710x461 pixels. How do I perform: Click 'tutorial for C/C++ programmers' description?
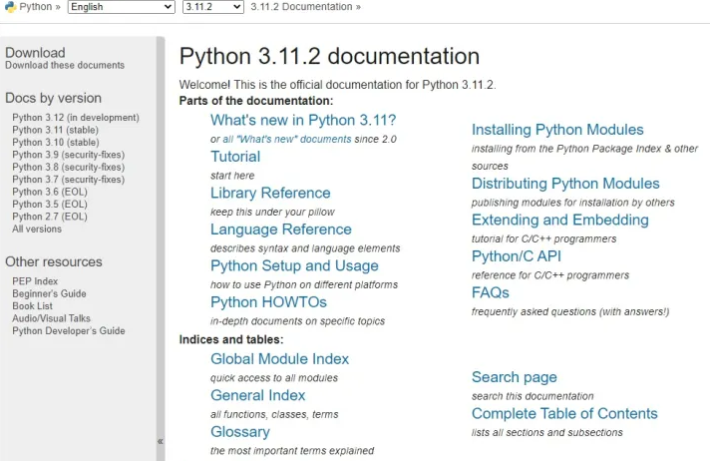pyautogui.click(x=543, y=238)
